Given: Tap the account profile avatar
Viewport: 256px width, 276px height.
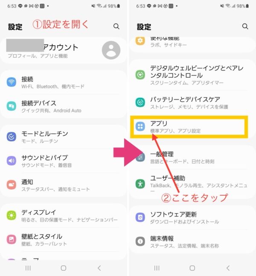Looking at the screenshot, I should tap(111, 50).
